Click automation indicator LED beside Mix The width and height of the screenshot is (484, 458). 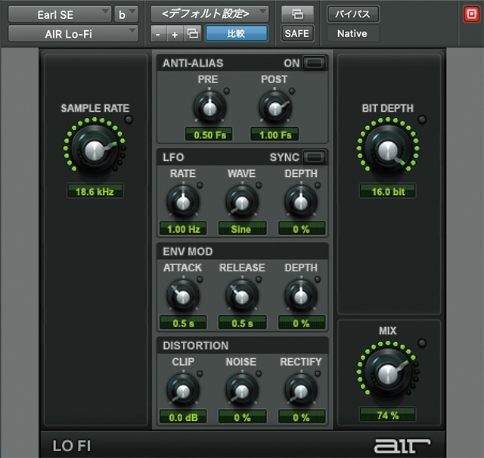tap(422, 342)
